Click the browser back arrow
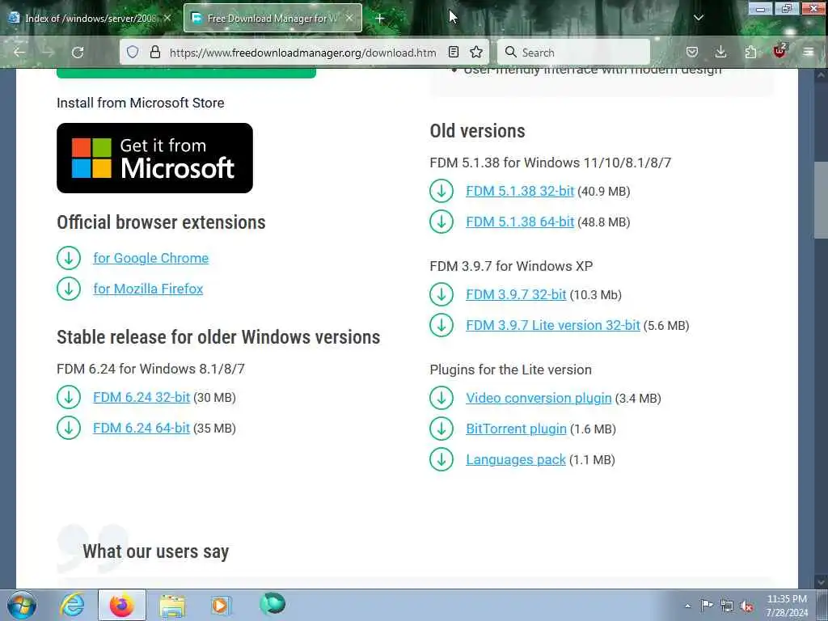 [19, 53]
